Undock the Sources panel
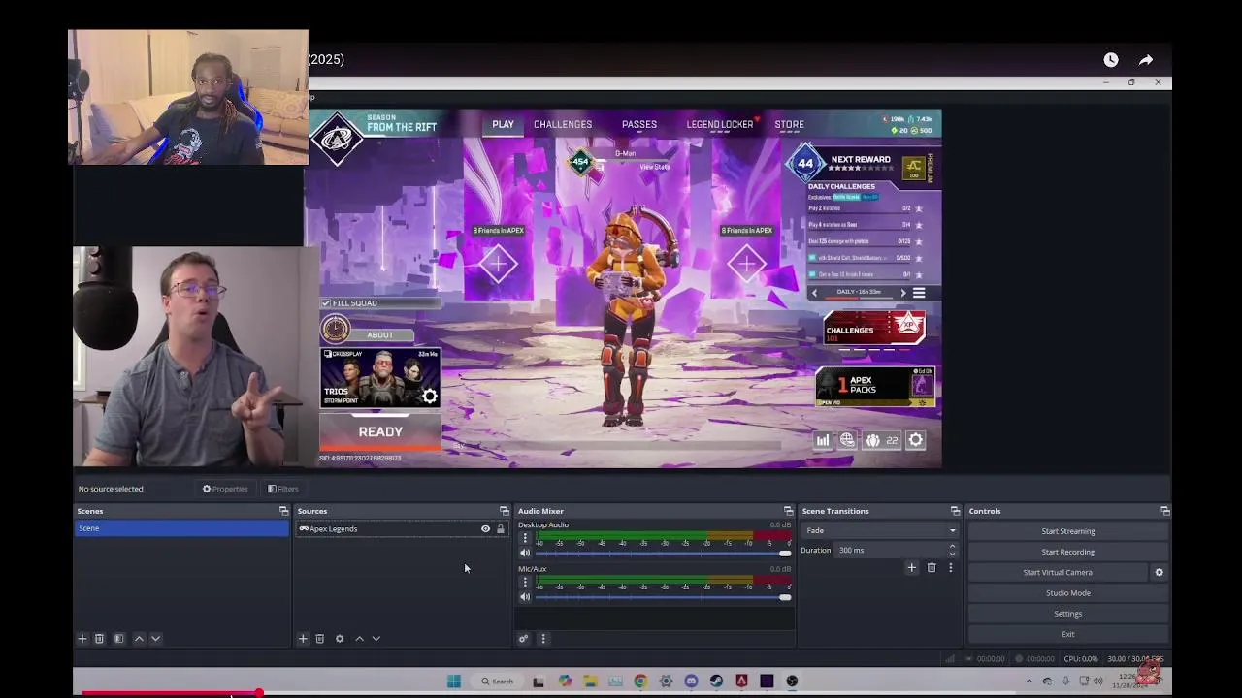Screen dimensions: 1242x698 tap(504, 511)
